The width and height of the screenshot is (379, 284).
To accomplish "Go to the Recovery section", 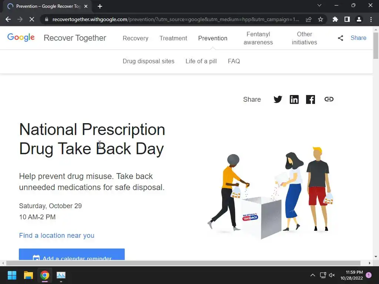I will point(135,38).
